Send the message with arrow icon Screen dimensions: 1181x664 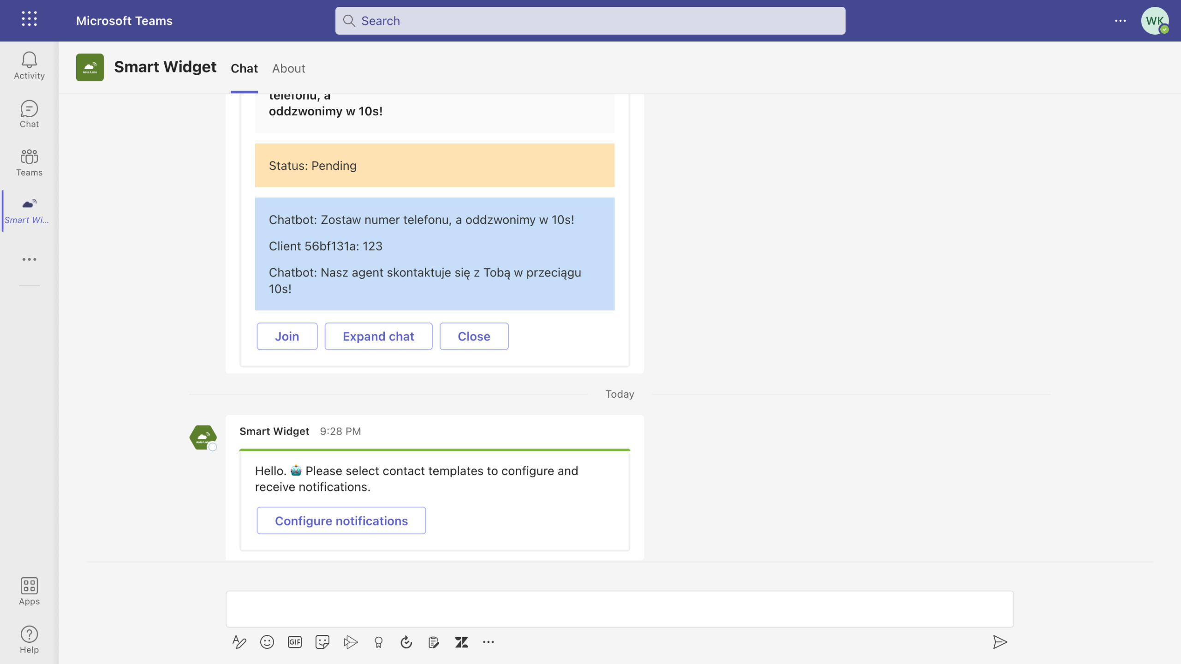(x=1000, y=642)
